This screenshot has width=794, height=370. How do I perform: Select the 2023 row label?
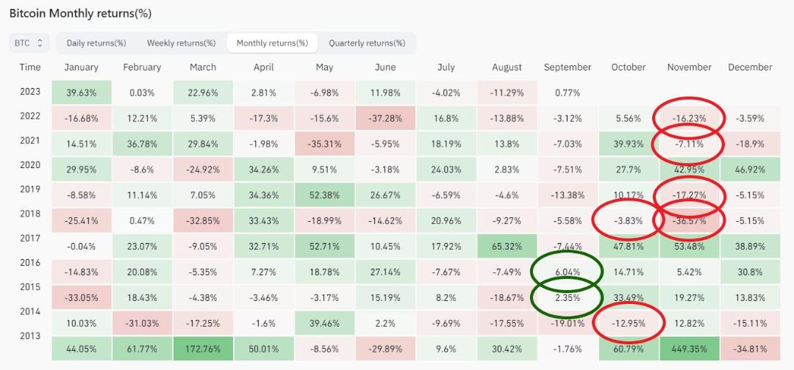(30, 92)
